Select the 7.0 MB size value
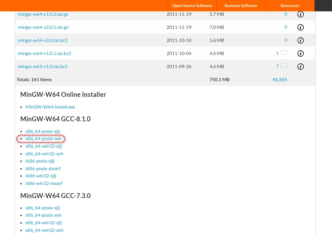The width and height of the screenshot is (332, 235). click(216, 27)
